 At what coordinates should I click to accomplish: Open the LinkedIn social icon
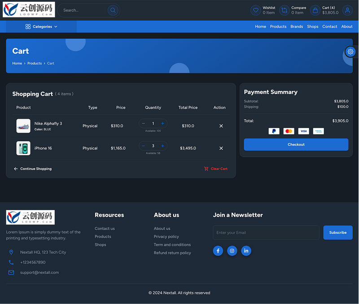[246, 251]
